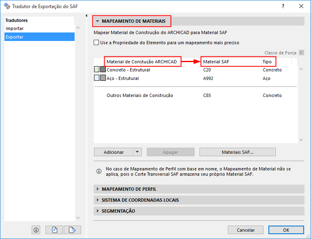
Task: Click the Material SAF column header
Action: click(x=216, y=62)
